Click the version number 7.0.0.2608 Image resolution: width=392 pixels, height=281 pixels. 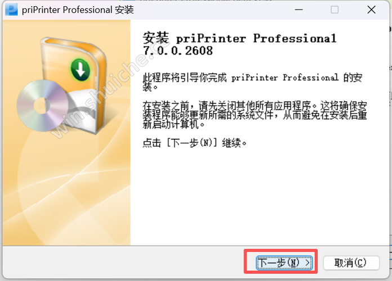tap(178, 51)
